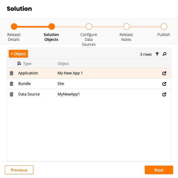The image size is (178, 178).
Task: Click the Previous button
Action: (x=19, y=170)
